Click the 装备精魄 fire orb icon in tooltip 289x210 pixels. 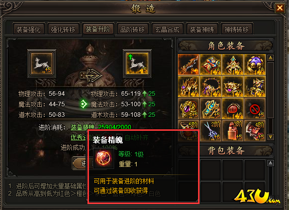tap(104, 158)
